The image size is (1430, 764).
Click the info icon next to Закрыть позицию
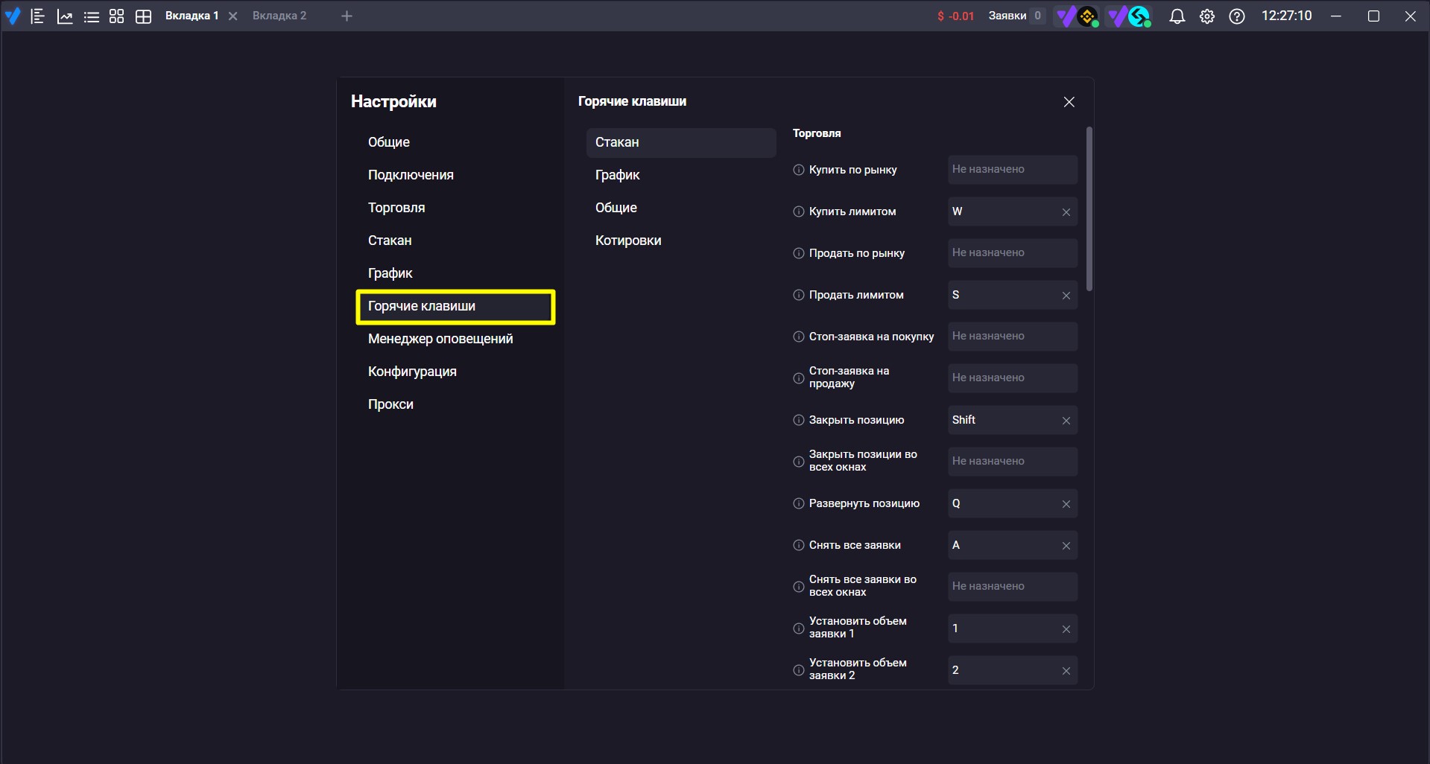coord(798,420)
